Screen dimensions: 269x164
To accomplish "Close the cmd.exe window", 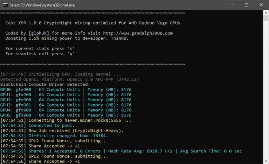I will pyautogui.click(x=261, y=5).
